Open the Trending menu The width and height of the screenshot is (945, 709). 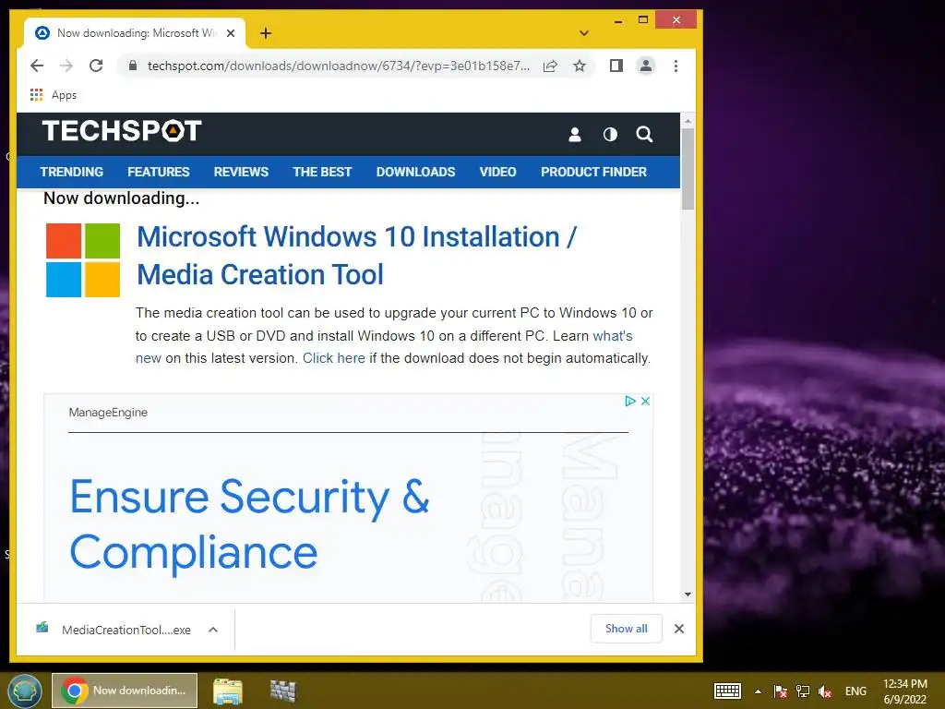pyautogui.click(x=72, y=172)
